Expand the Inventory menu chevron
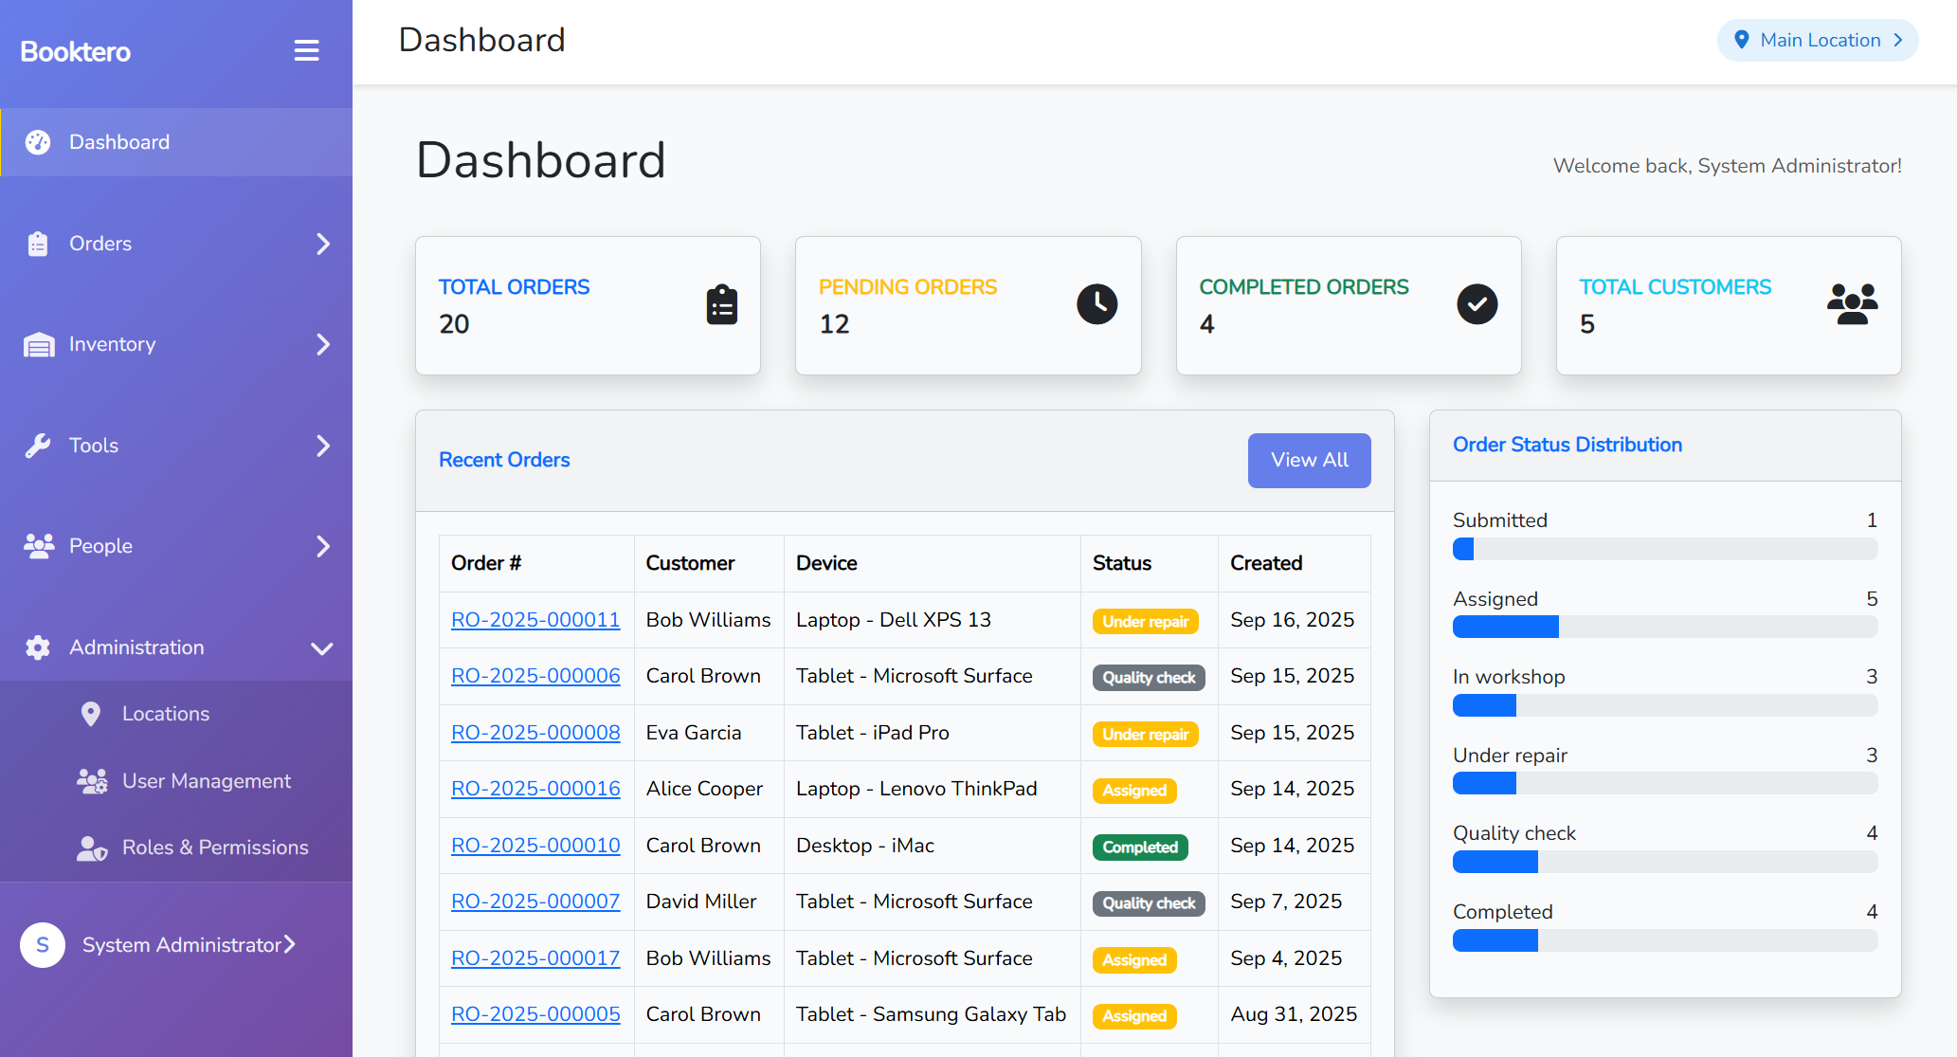 click(x=322, y=344)
